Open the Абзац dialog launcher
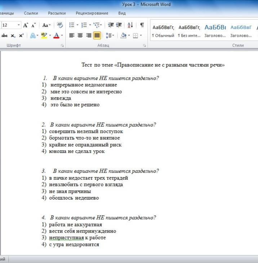This screenshot has height=263, width=258. pyautogui.click(x=144, y=46)
